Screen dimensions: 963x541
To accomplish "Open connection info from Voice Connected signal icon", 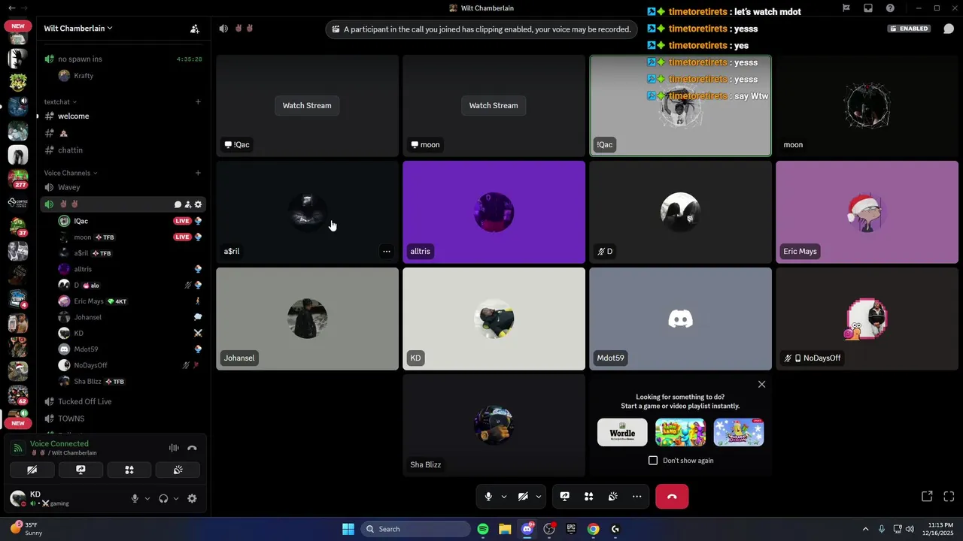I will coord(18,449).
